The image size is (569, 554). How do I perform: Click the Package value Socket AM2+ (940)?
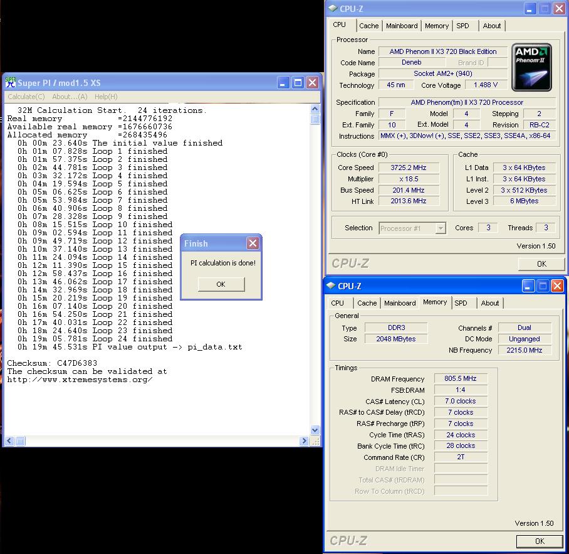443,73
